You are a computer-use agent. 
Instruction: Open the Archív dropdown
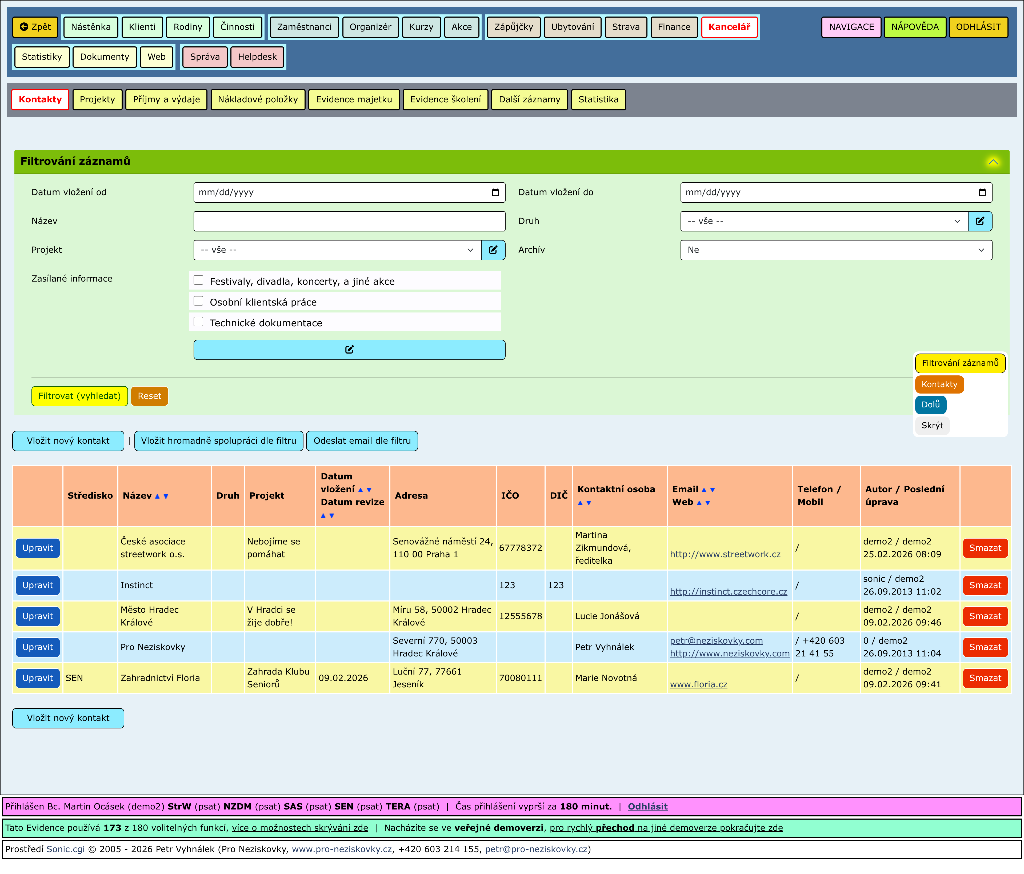[836, 250]
